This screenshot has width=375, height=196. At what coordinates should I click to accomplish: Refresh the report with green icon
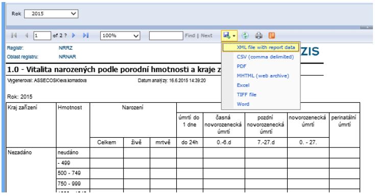[245, 36]
